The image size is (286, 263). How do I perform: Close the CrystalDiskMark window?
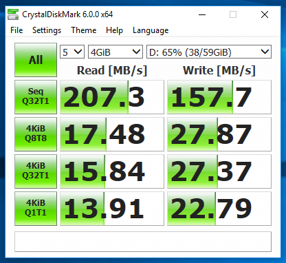click(x=265, y=14)
